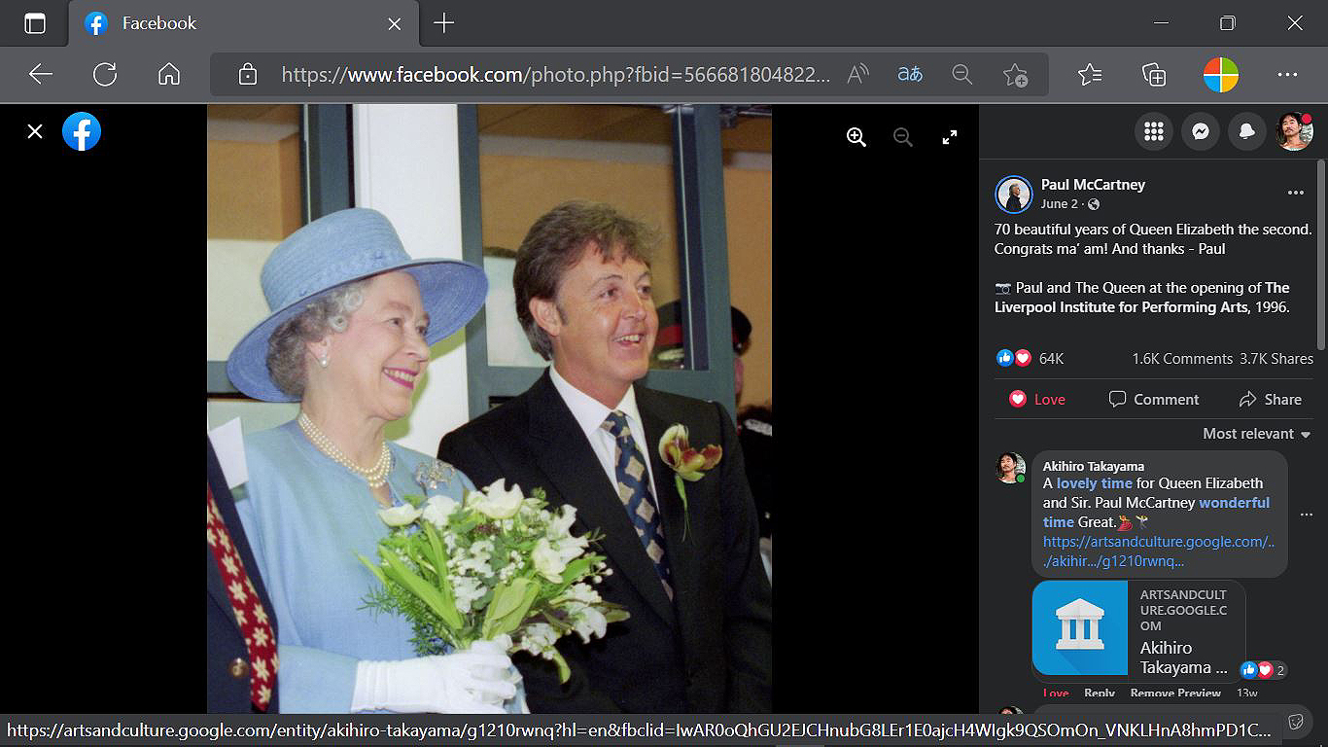
Task: Open the tab actions menu
Action: (x=35, y=23)
